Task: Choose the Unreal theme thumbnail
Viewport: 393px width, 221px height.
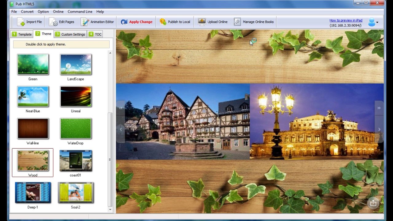Action: 76,96
